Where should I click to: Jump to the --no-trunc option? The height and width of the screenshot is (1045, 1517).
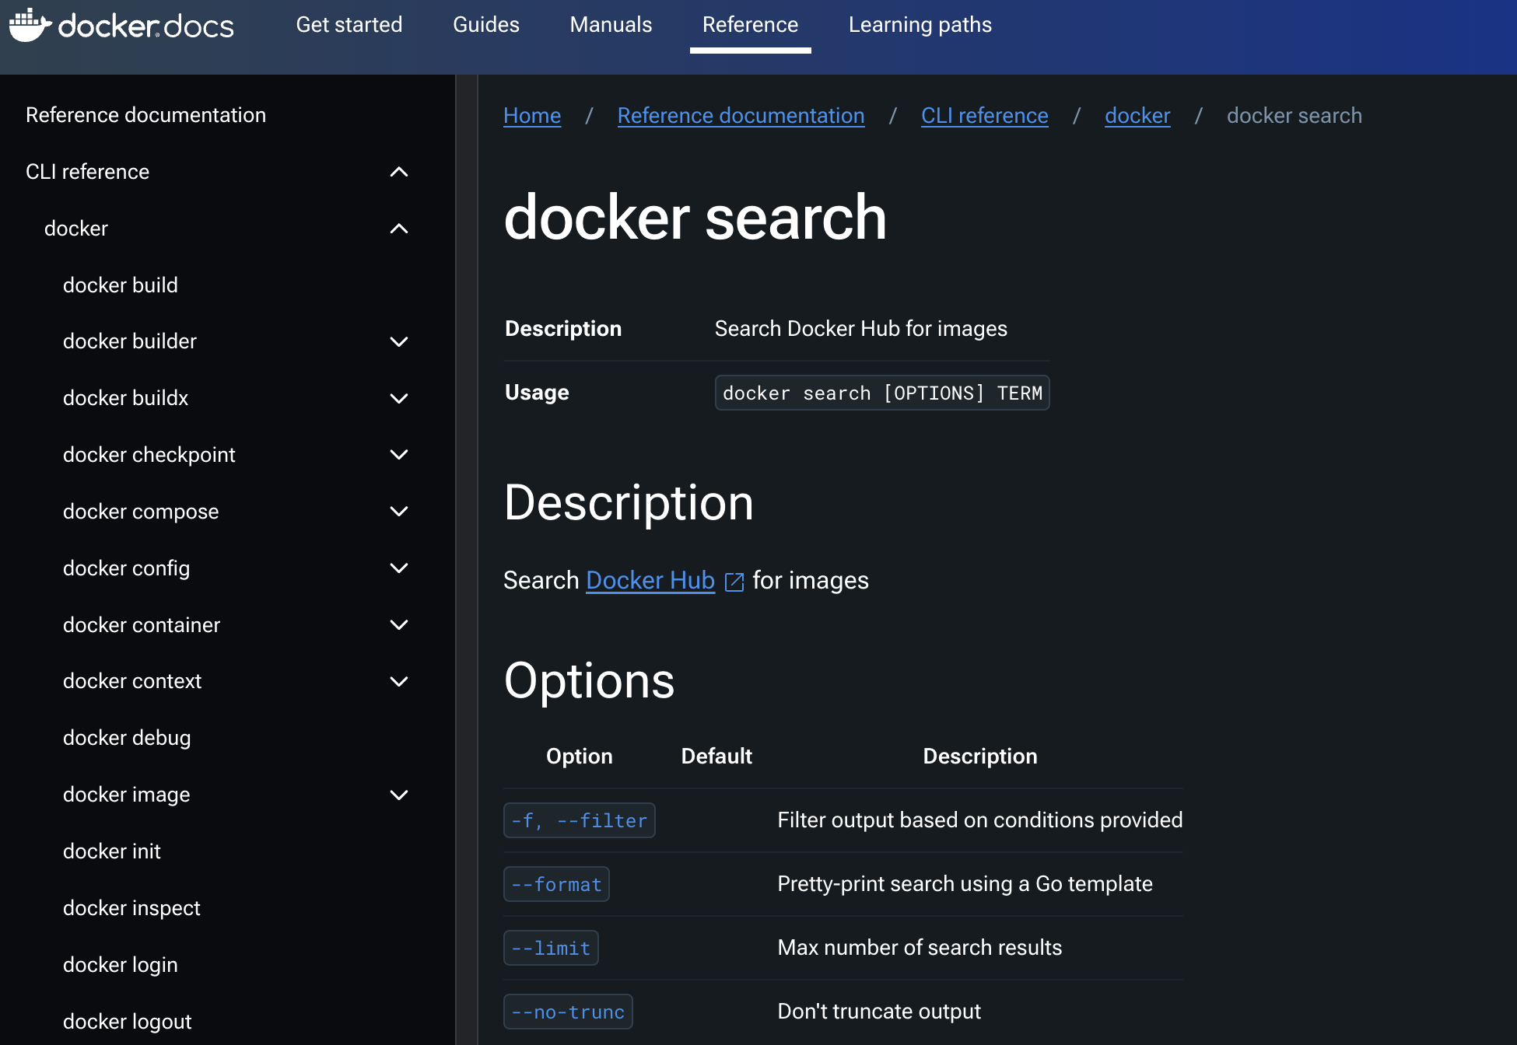point(568,1012)
